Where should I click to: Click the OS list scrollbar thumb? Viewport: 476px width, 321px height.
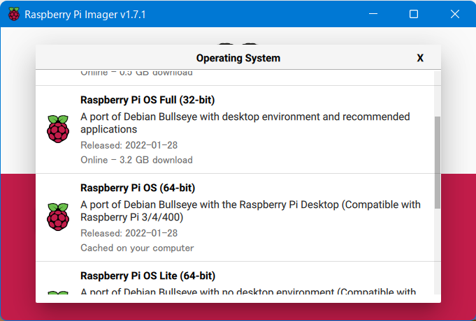click(438, 162)
